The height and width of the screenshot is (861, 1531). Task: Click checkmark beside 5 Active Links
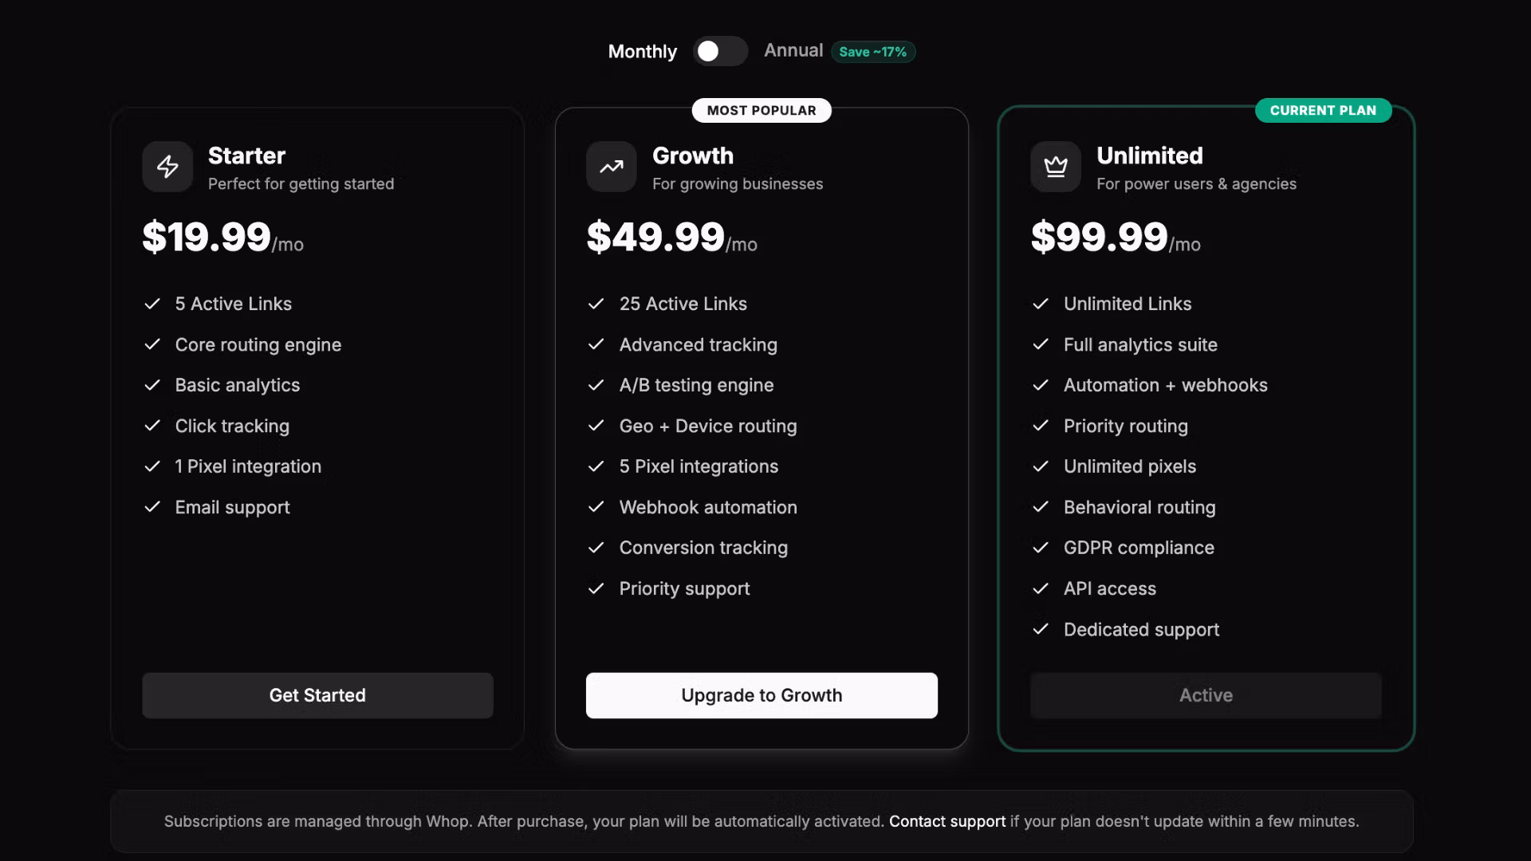point(152,304)
